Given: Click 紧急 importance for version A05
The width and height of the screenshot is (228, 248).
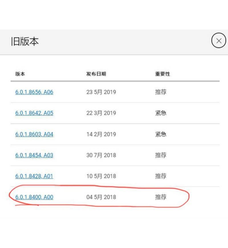Looking at the screenshot, I should click(x=160, y=113).
